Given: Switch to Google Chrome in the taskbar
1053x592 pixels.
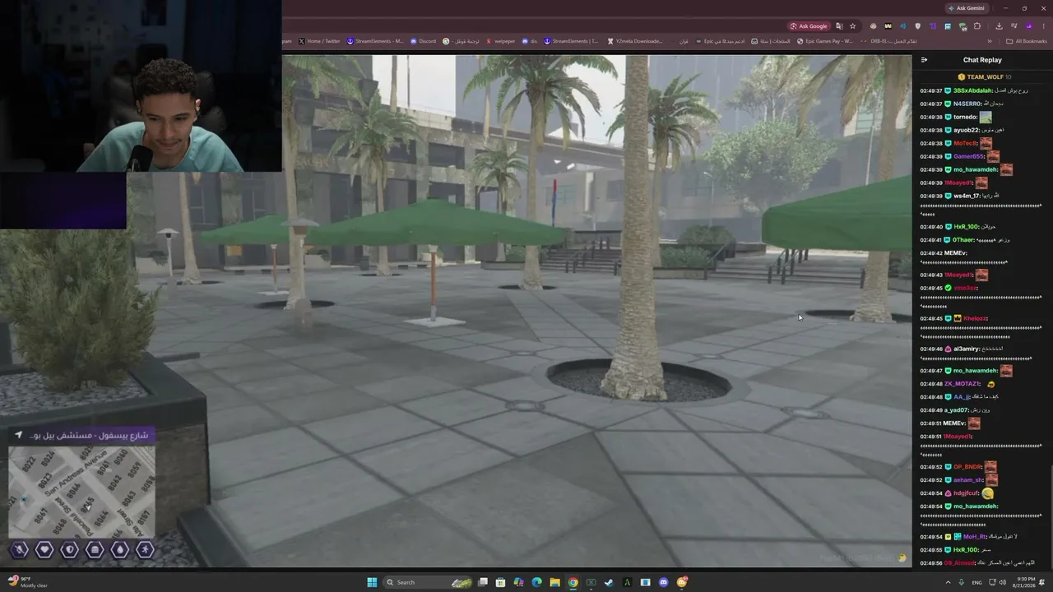Looking at the screenshot, I should [573, 582].
